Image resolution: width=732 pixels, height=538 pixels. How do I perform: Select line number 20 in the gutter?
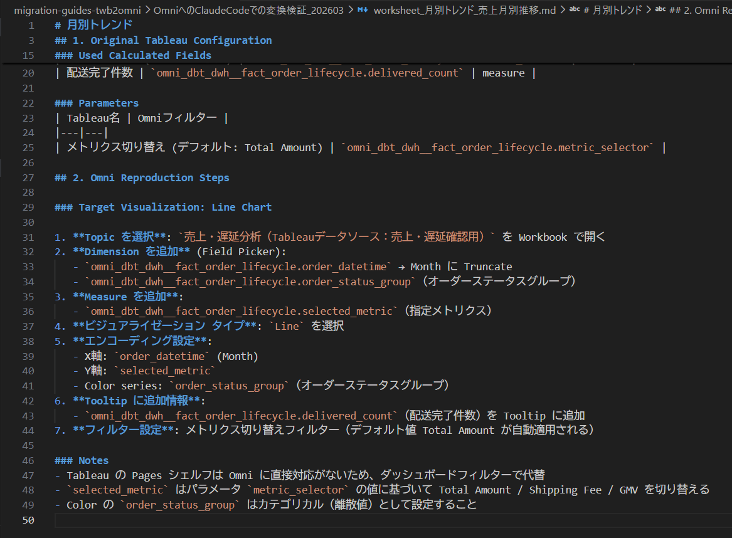pos(28,73)
